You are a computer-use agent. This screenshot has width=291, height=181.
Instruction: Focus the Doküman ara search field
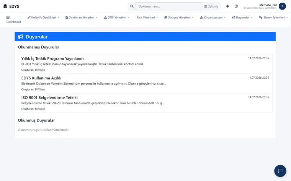point(169,6)
